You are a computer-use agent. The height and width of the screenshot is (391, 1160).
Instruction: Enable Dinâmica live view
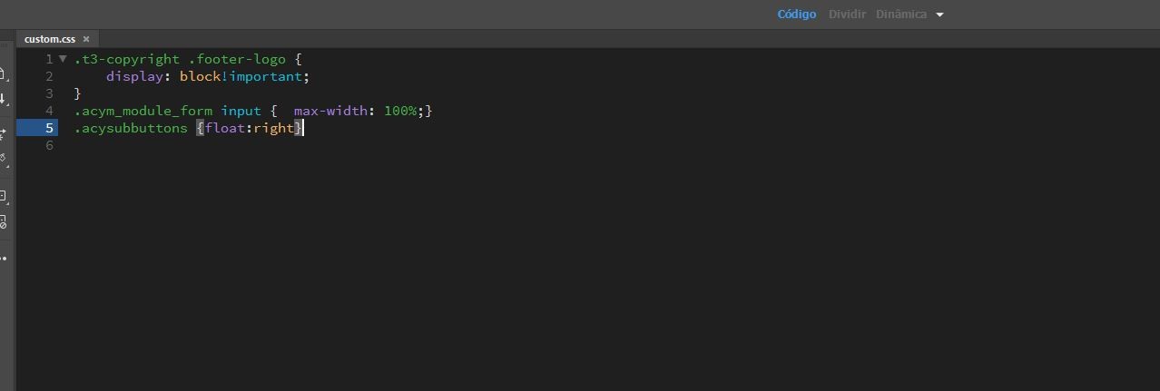point(900,15)
